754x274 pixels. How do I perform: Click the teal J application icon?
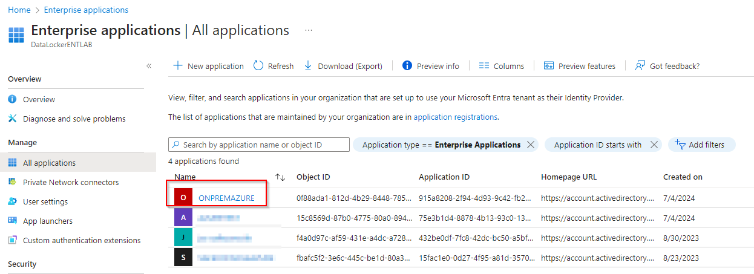pyautogui.click(x=183, y=238)
